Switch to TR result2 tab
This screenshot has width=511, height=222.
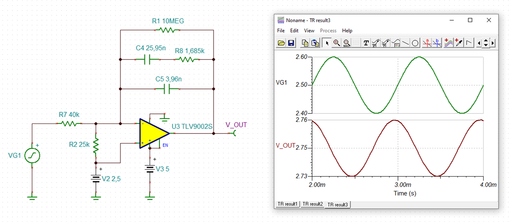(x=312, y=204)
